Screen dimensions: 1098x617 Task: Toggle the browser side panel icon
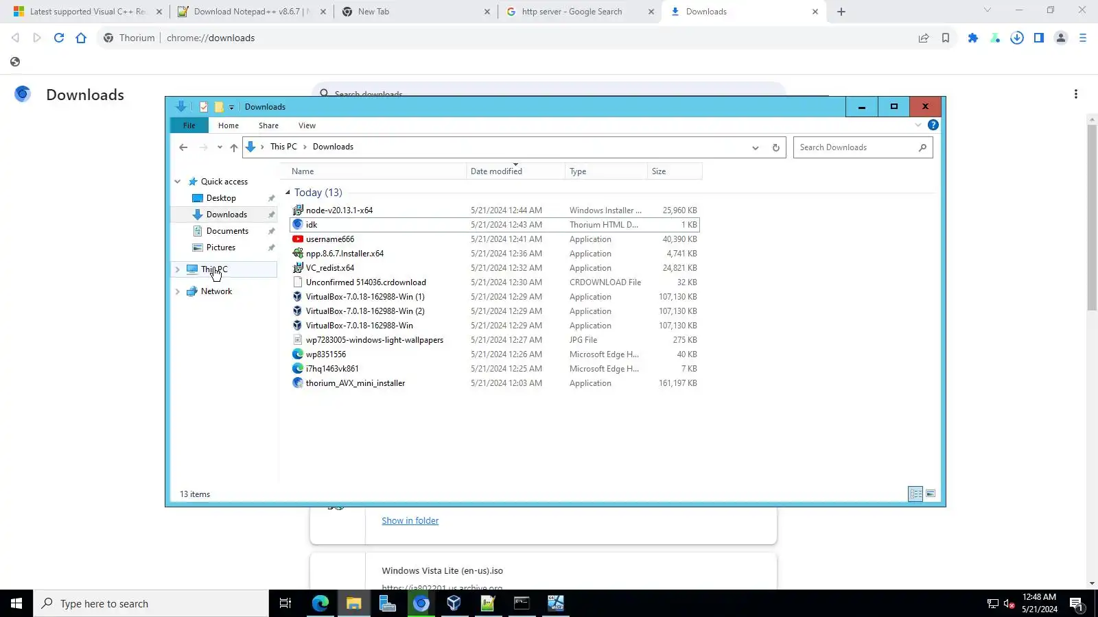pos(1039,38)
